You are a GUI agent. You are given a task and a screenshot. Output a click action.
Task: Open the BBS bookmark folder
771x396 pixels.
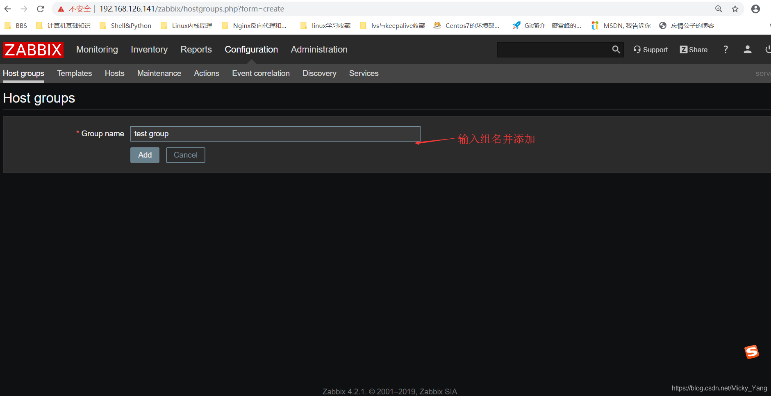(16, 25)
